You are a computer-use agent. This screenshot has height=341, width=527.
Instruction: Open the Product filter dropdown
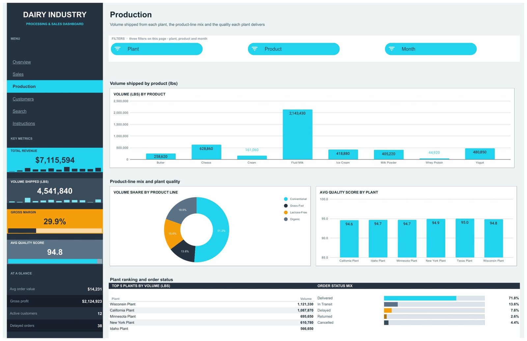pos(294,49)
